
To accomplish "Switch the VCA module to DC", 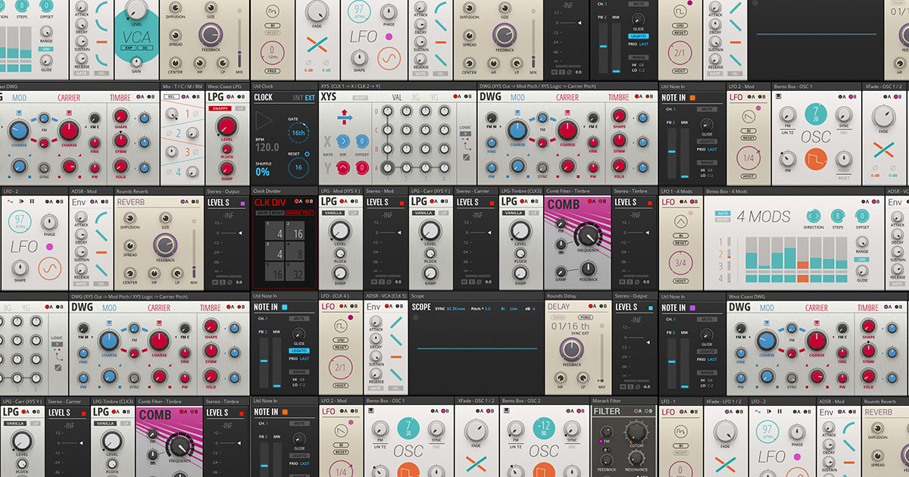I will point(145,48).
